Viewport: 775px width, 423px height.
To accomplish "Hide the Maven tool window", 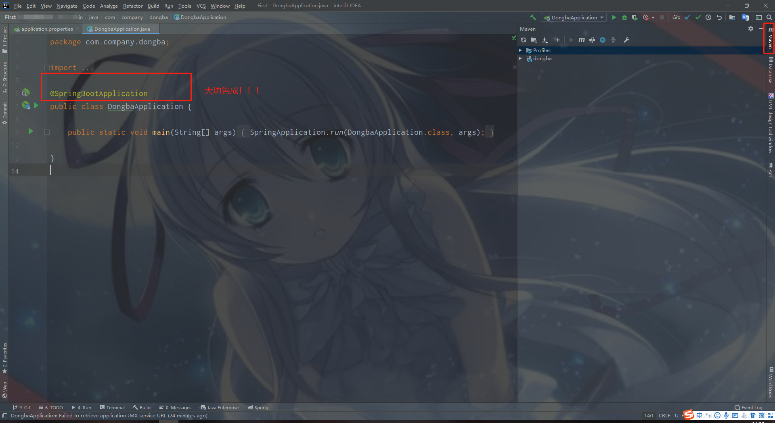I will (x=761, y=29).
